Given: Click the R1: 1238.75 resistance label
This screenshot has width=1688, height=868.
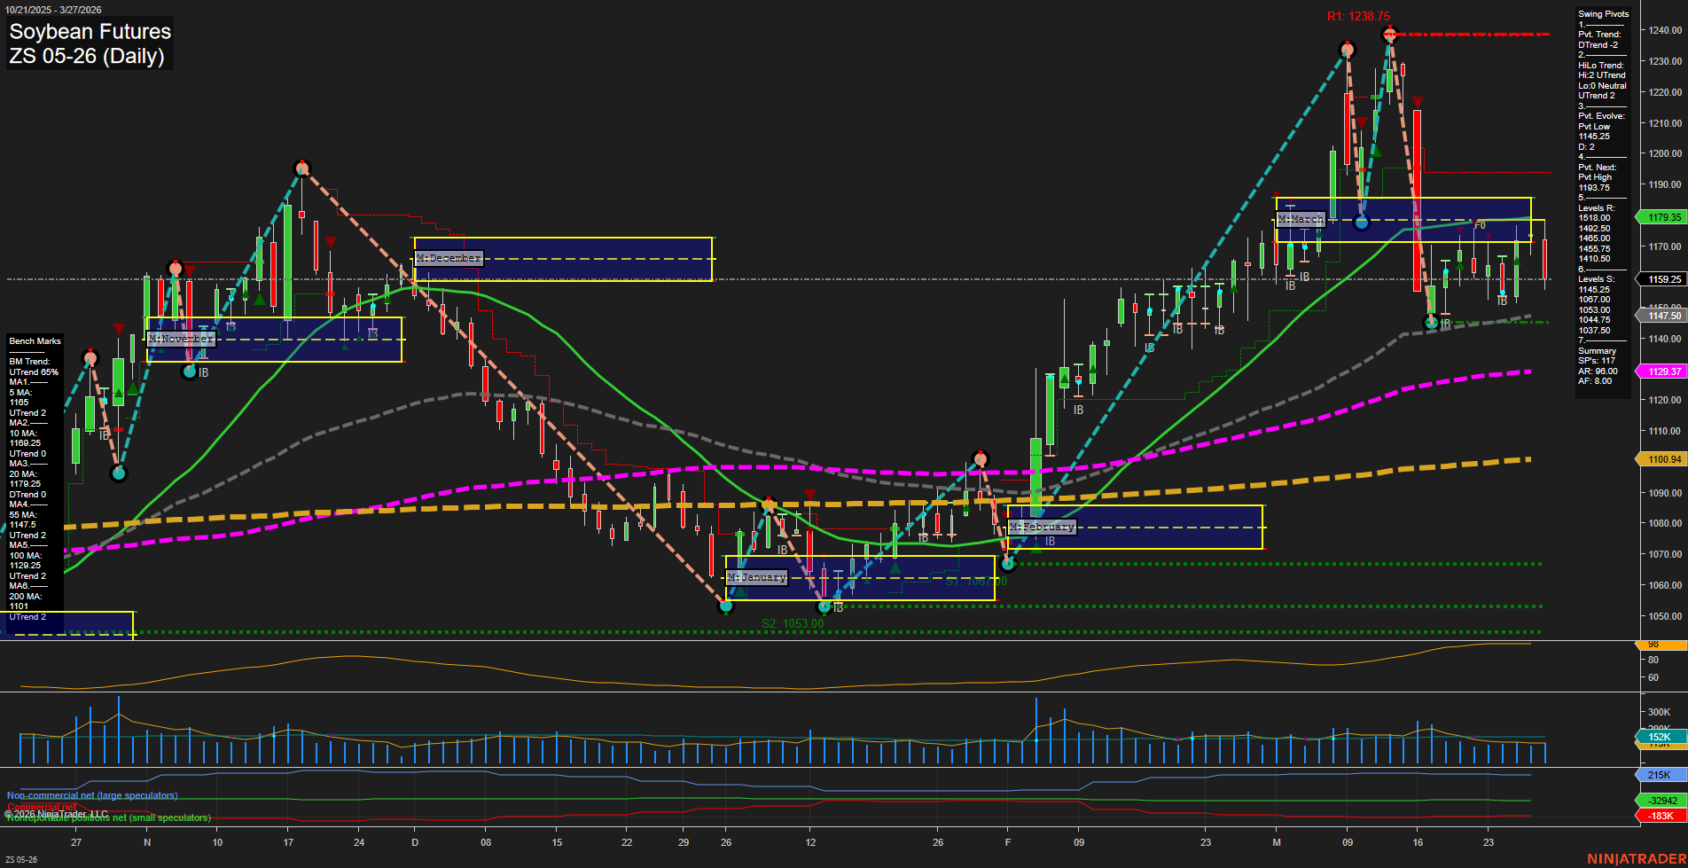Looking at the screenshot, I should [1359, 14].
